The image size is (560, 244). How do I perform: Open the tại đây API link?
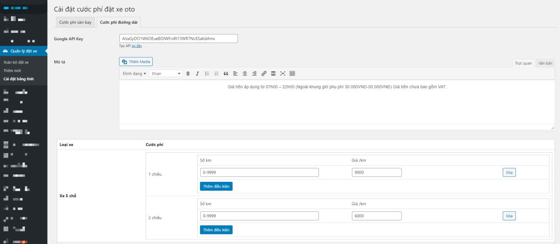pos(136,46)
